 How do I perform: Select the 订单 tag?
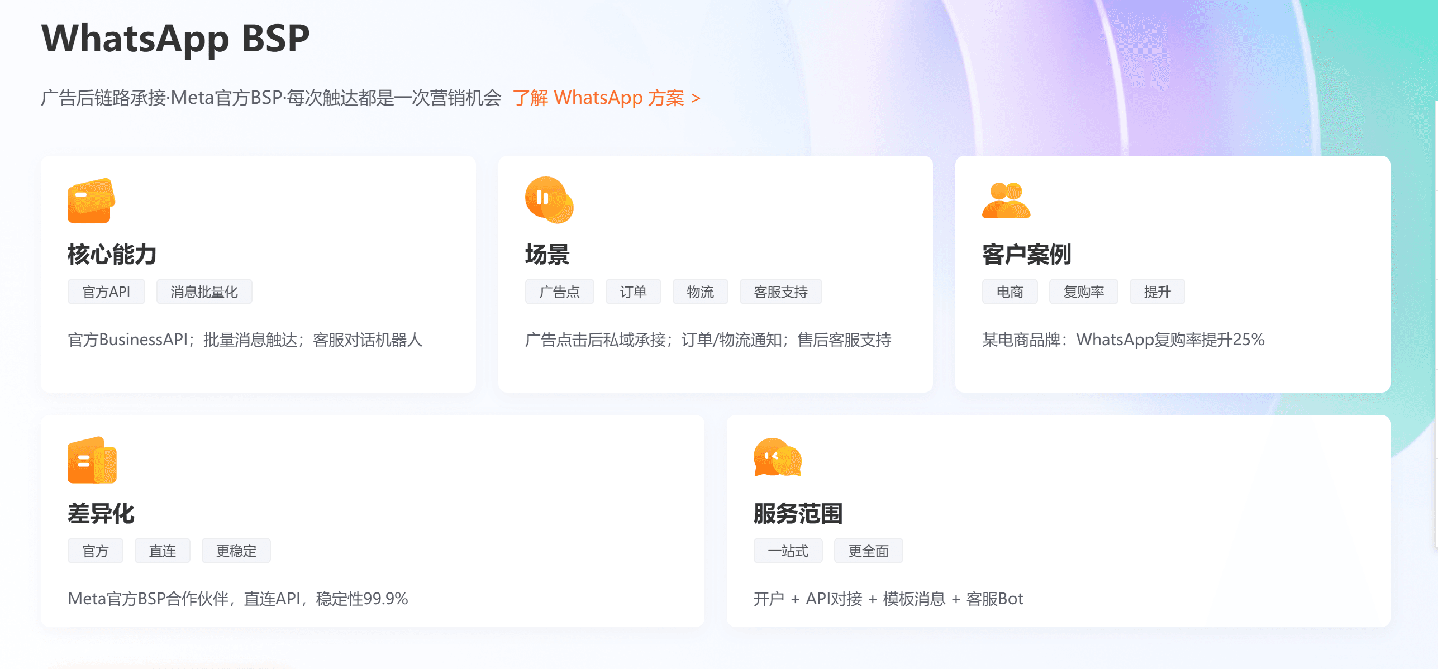pos(633,292)
